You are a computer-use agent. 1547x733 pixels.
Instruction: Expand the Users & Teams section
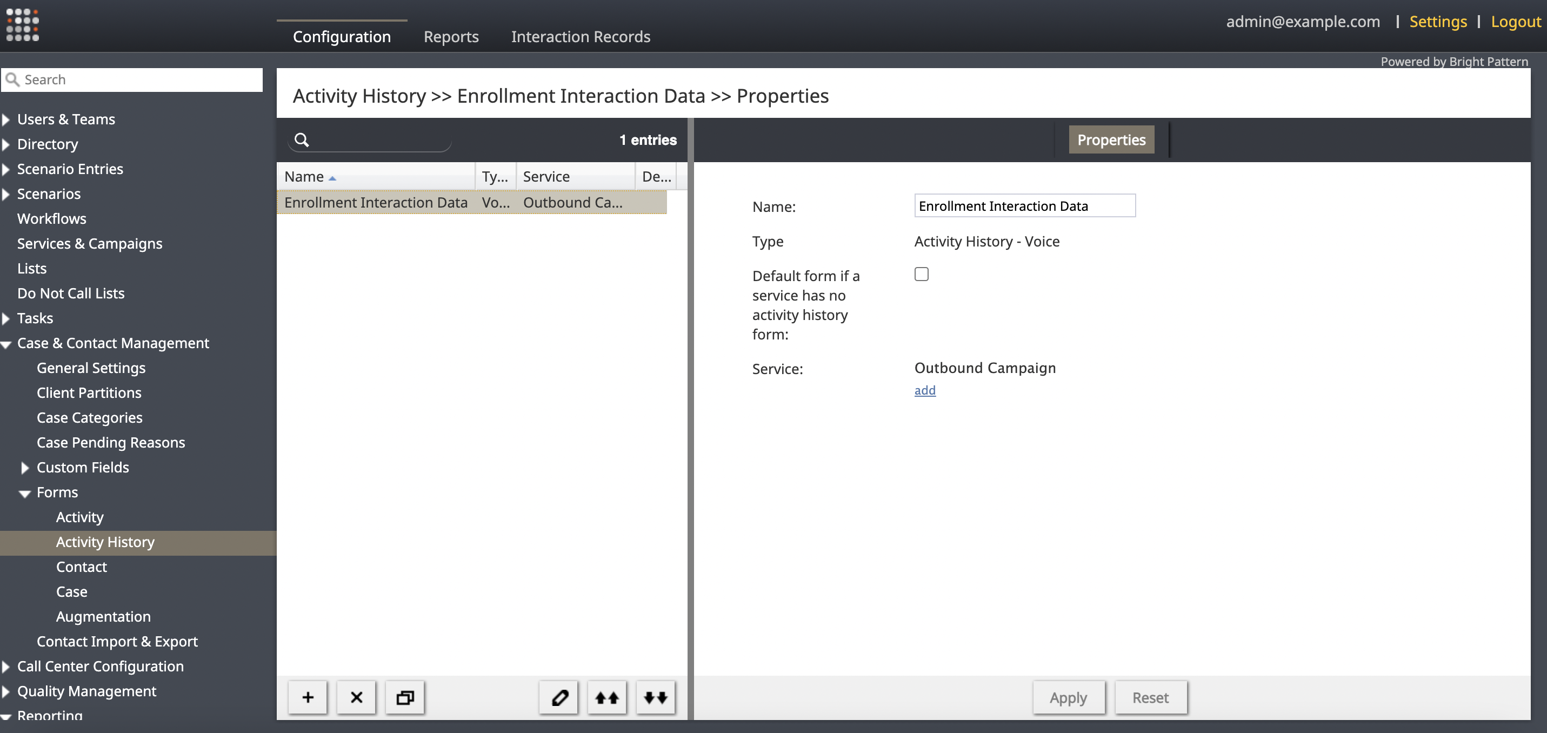[x=6, y=119]
